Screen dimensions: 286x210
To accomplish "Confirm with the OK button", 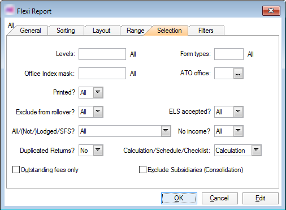I will tap(179, 198).
